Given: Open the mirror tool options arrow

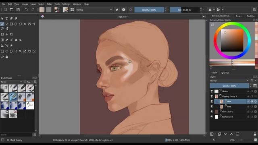Looking at the screenshot, I should pos(214,10).
